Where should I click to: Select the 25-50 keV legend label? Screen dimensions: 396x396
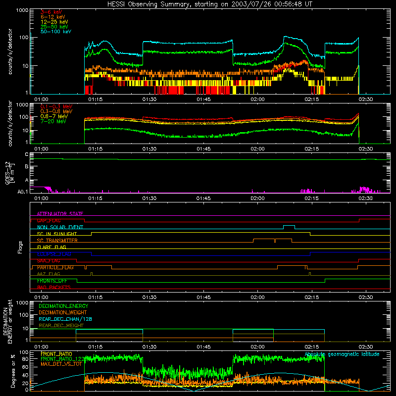pos(54,27)
